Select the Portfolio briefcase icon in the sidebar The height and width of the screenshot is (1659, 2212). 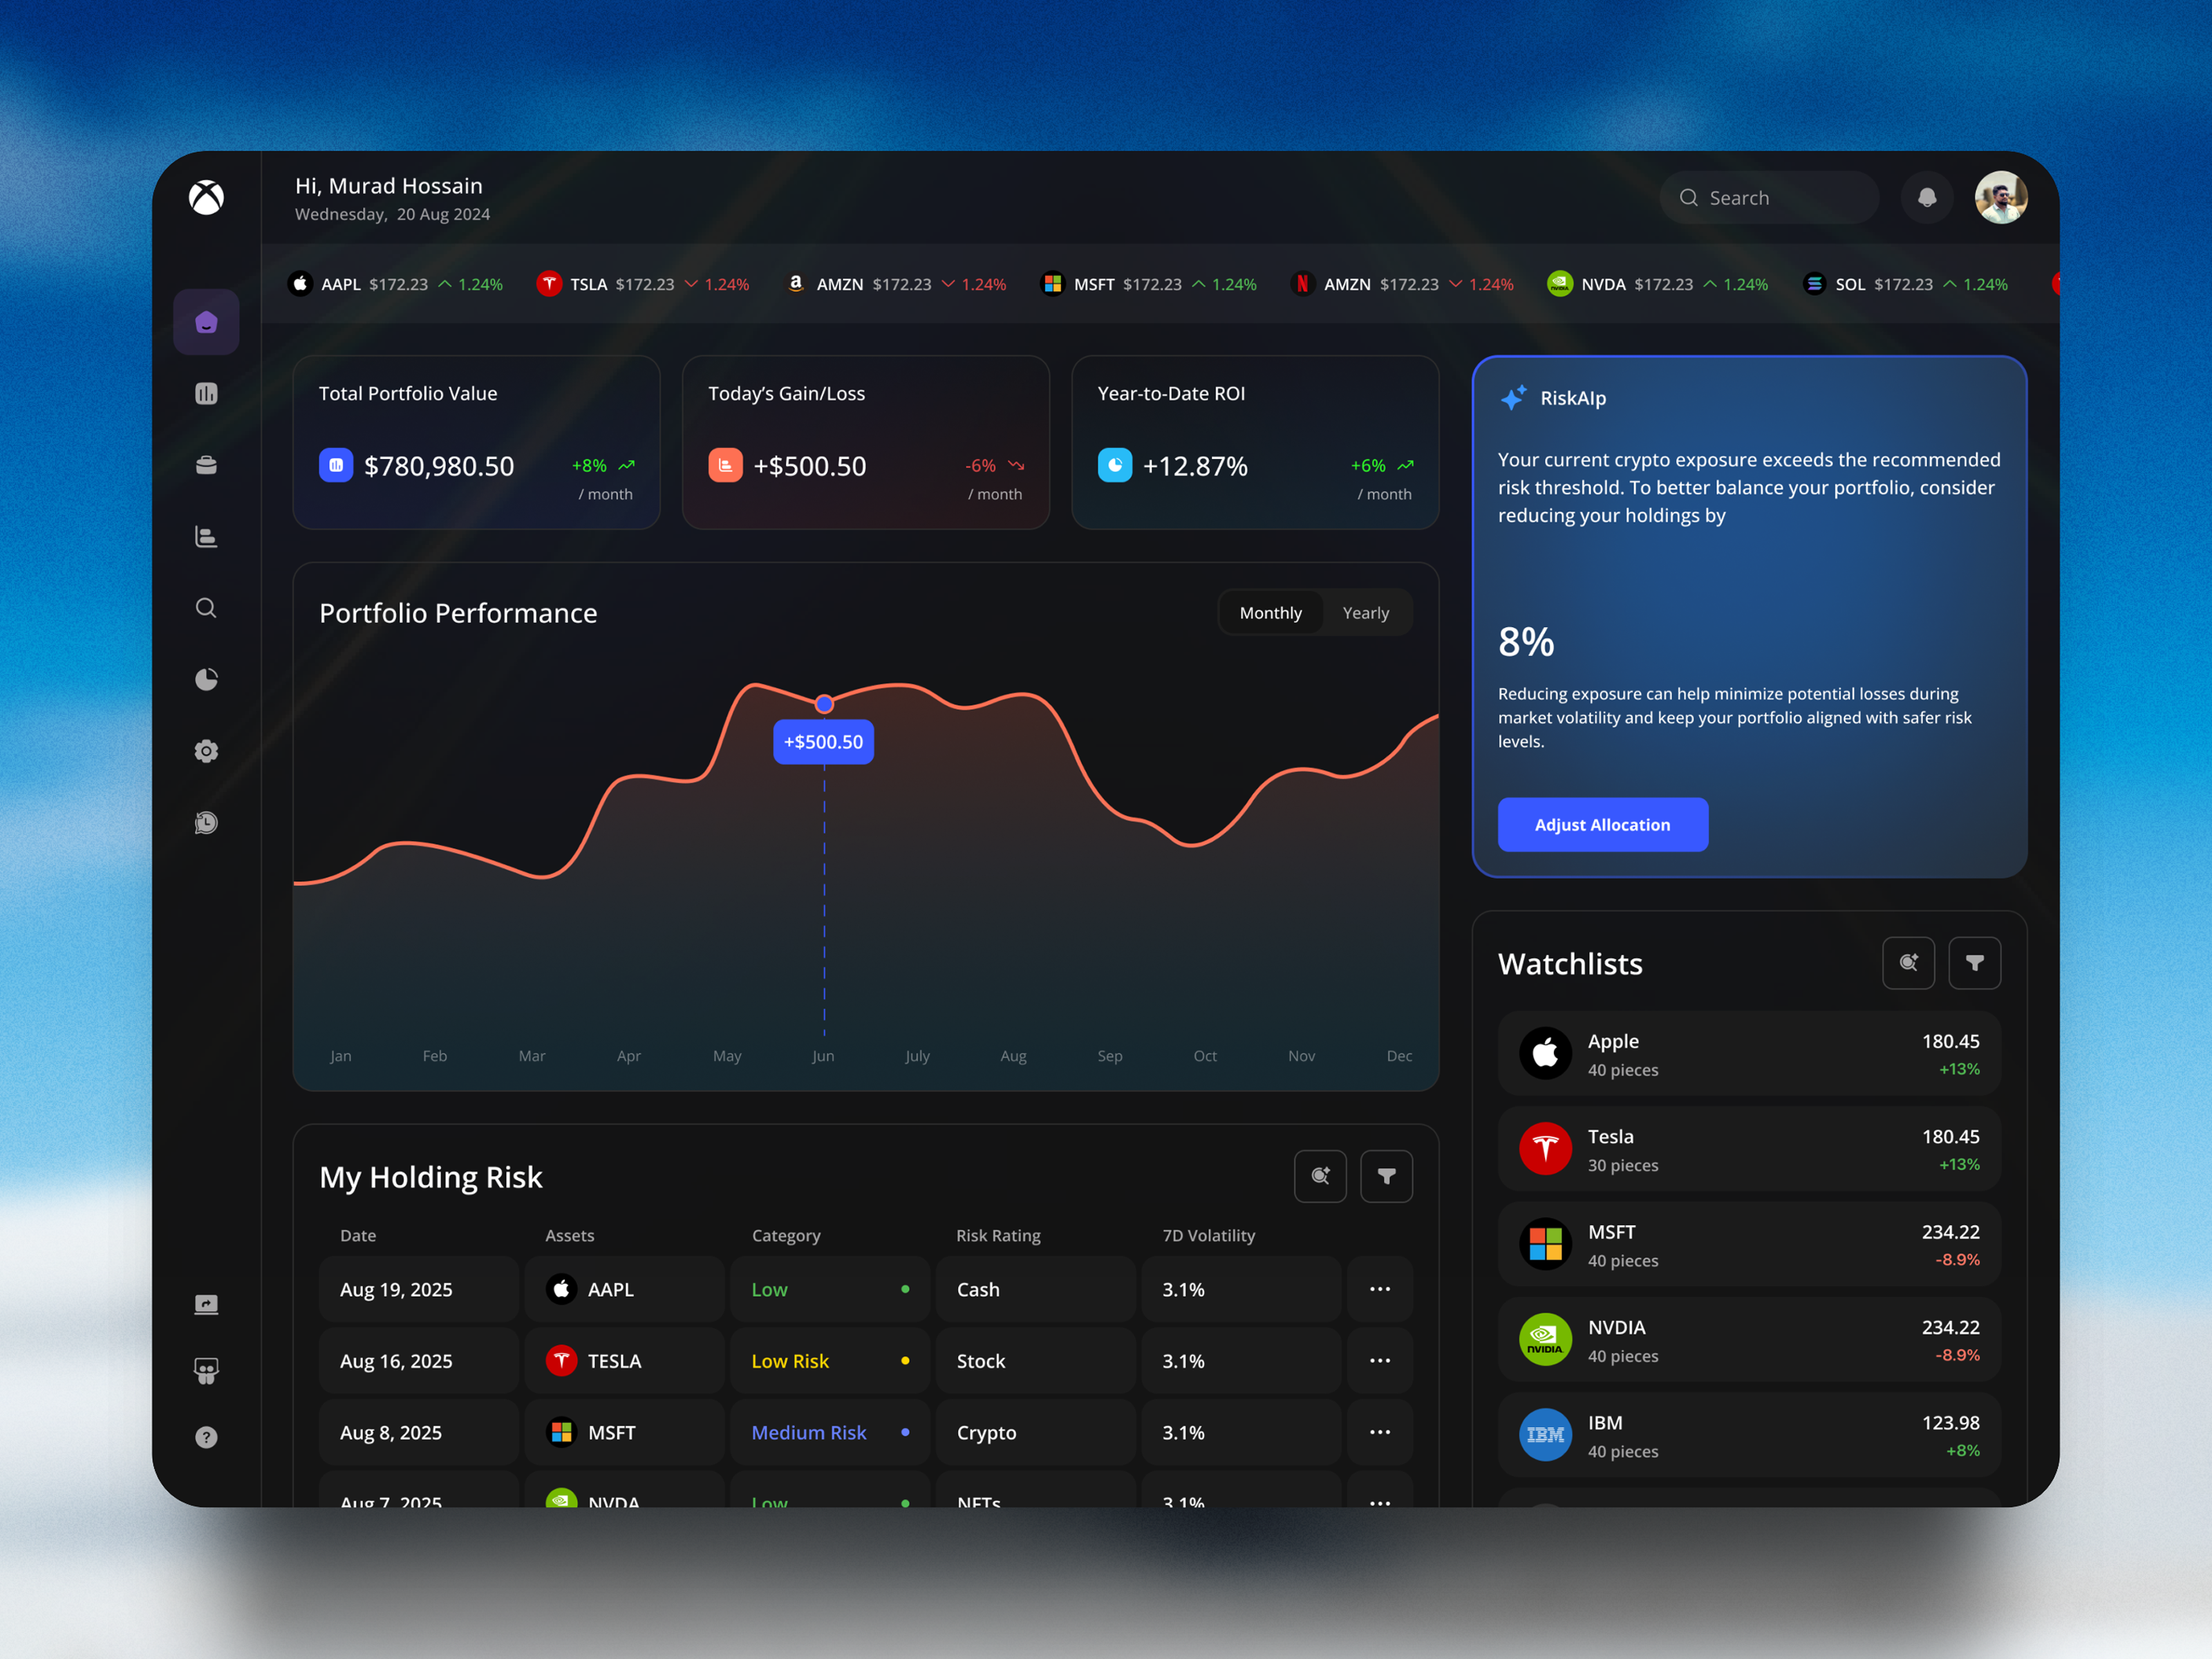[206, 464]
